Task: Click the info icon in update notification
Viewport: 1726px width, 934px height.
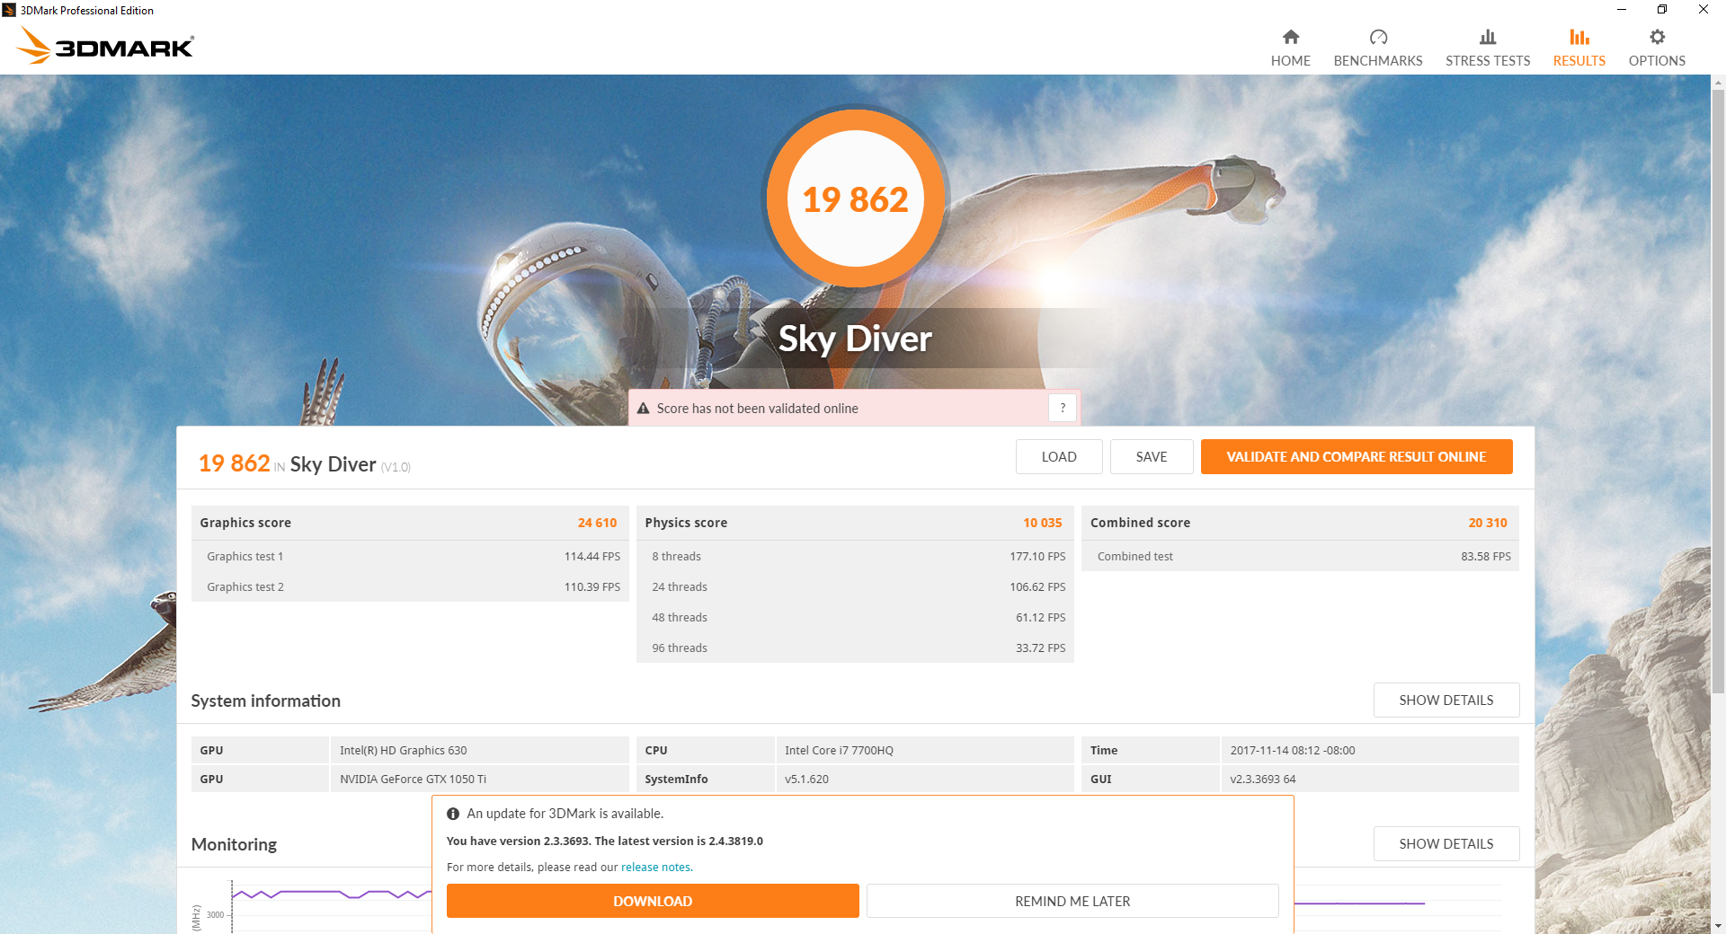Action: click(x=453, y=814)
